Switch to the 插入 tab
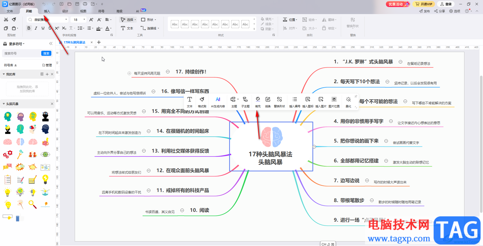Viewport: 483px width, 246px height. point(47,11)
